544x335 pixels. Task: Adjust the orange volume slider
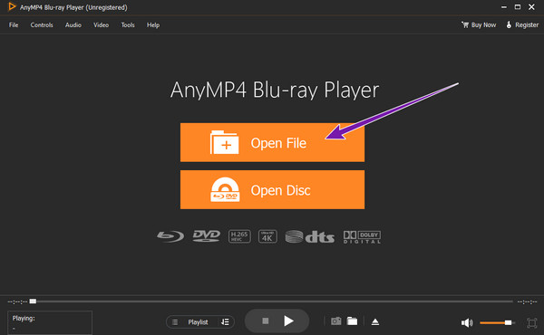click(x=497, y=323)
